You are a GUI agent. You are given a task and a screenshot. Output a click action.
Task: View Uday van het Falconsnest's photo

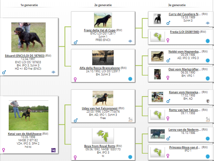point(103,98)
